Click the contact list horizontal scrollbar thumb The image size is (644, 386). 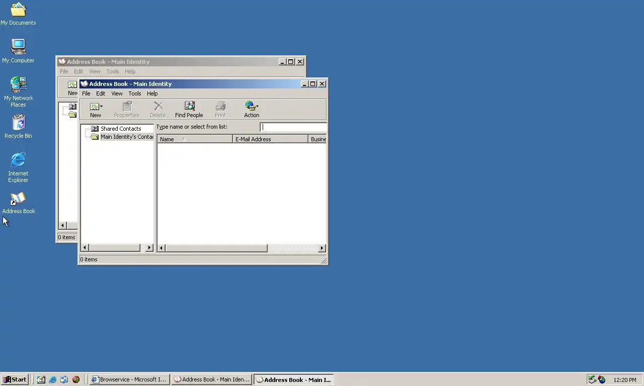pyautogui.click(x=216, y=248)
